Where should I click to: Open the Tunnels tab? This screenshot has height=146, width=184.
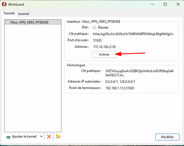[x=9, y=13]
